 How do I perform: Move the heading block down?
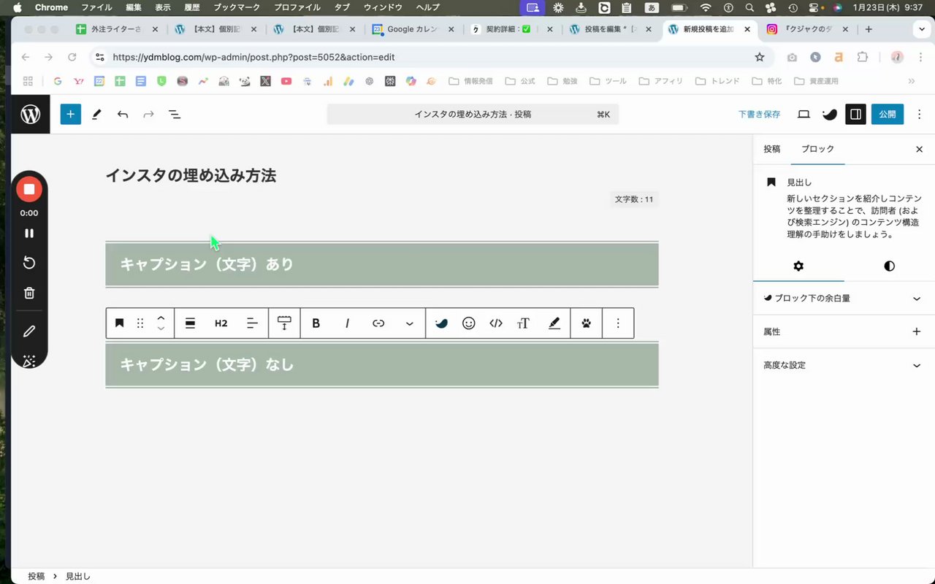[x=161, y=328]
